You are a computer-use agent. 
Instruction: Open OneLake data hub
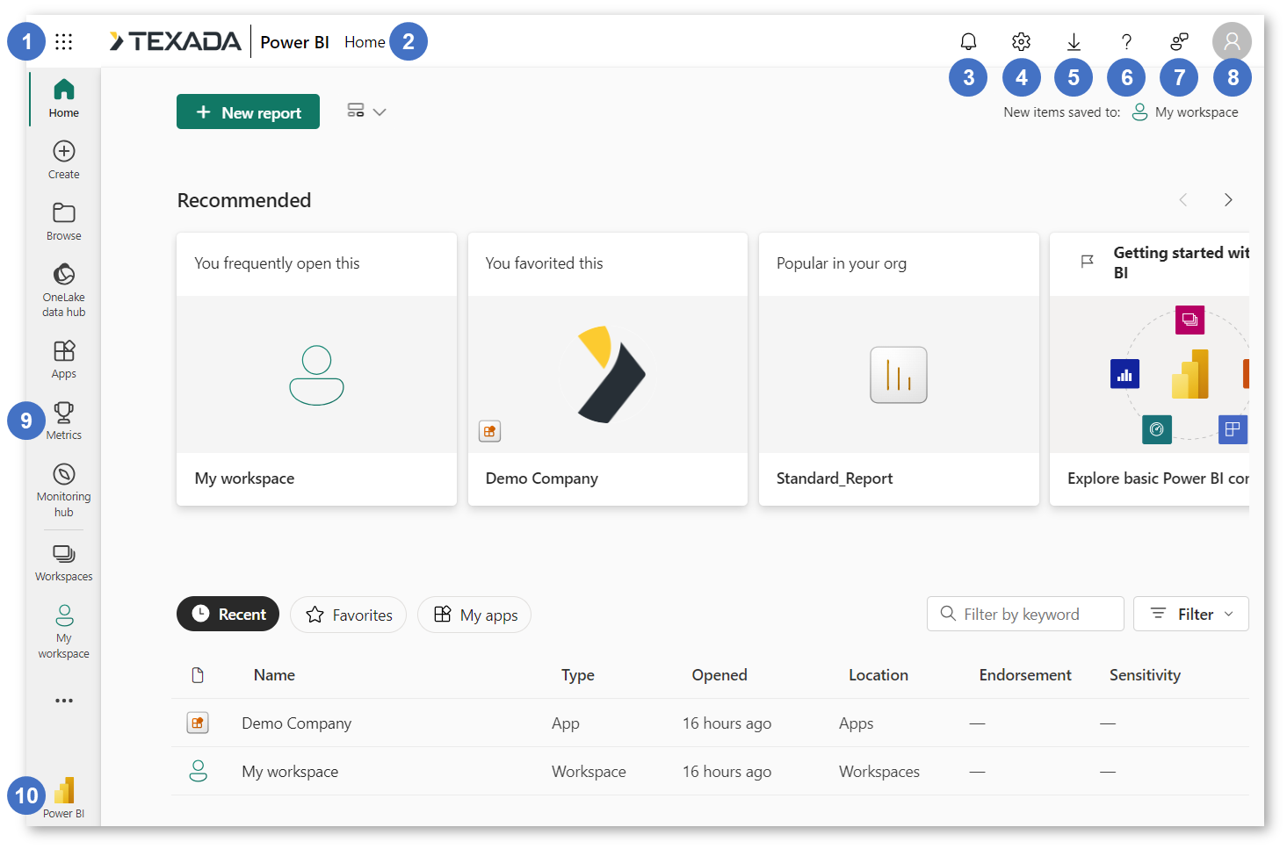pos(64,290)
